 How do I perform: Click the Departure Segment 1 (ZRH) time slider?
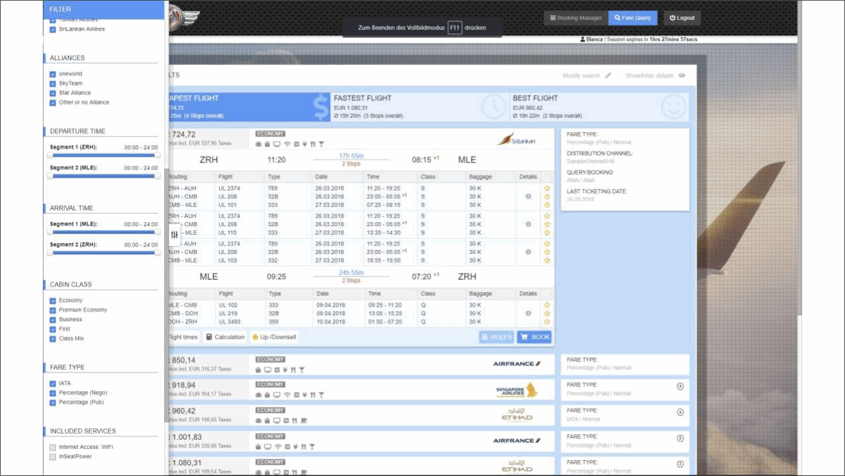click(103, 156)
